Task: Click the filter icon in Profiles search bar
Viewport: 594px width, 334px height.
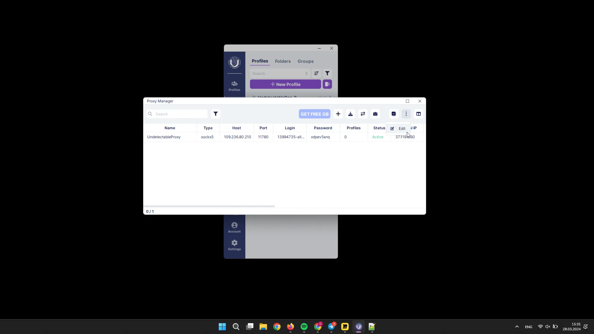Action: click(328, 73)
